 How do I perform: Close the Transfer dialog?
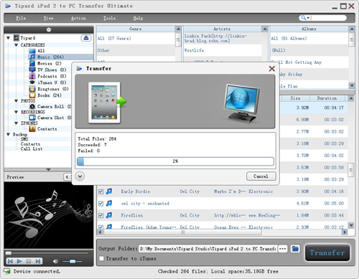click(271, 69)
